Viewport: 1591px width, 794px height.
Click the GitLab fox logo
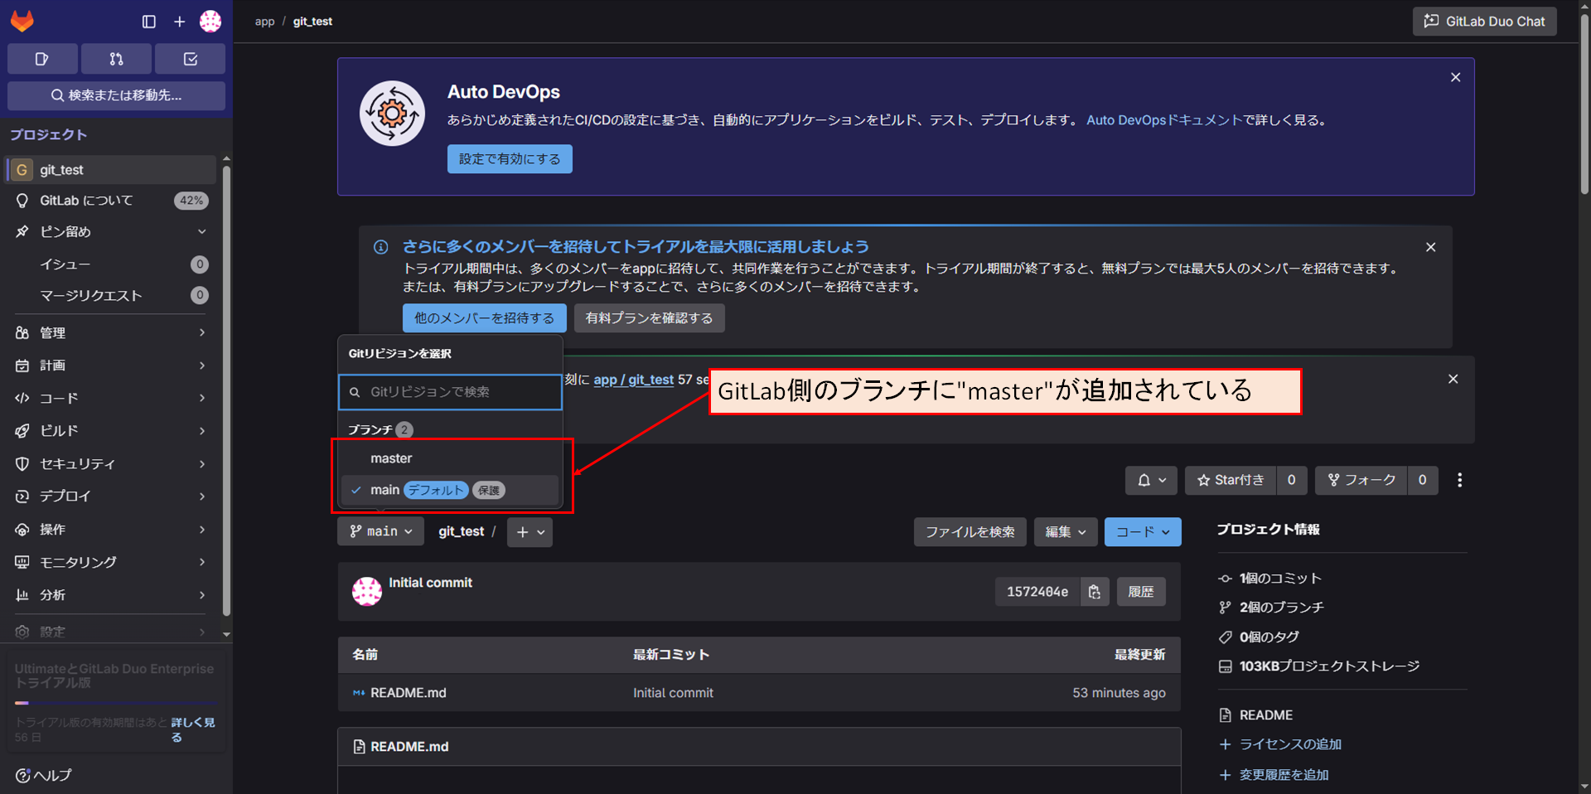click(22, 21)
